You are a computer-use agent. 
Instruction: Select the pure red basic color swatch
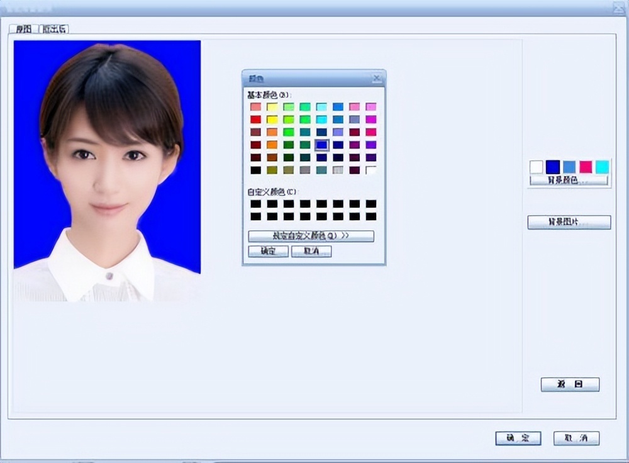(255, 120)
